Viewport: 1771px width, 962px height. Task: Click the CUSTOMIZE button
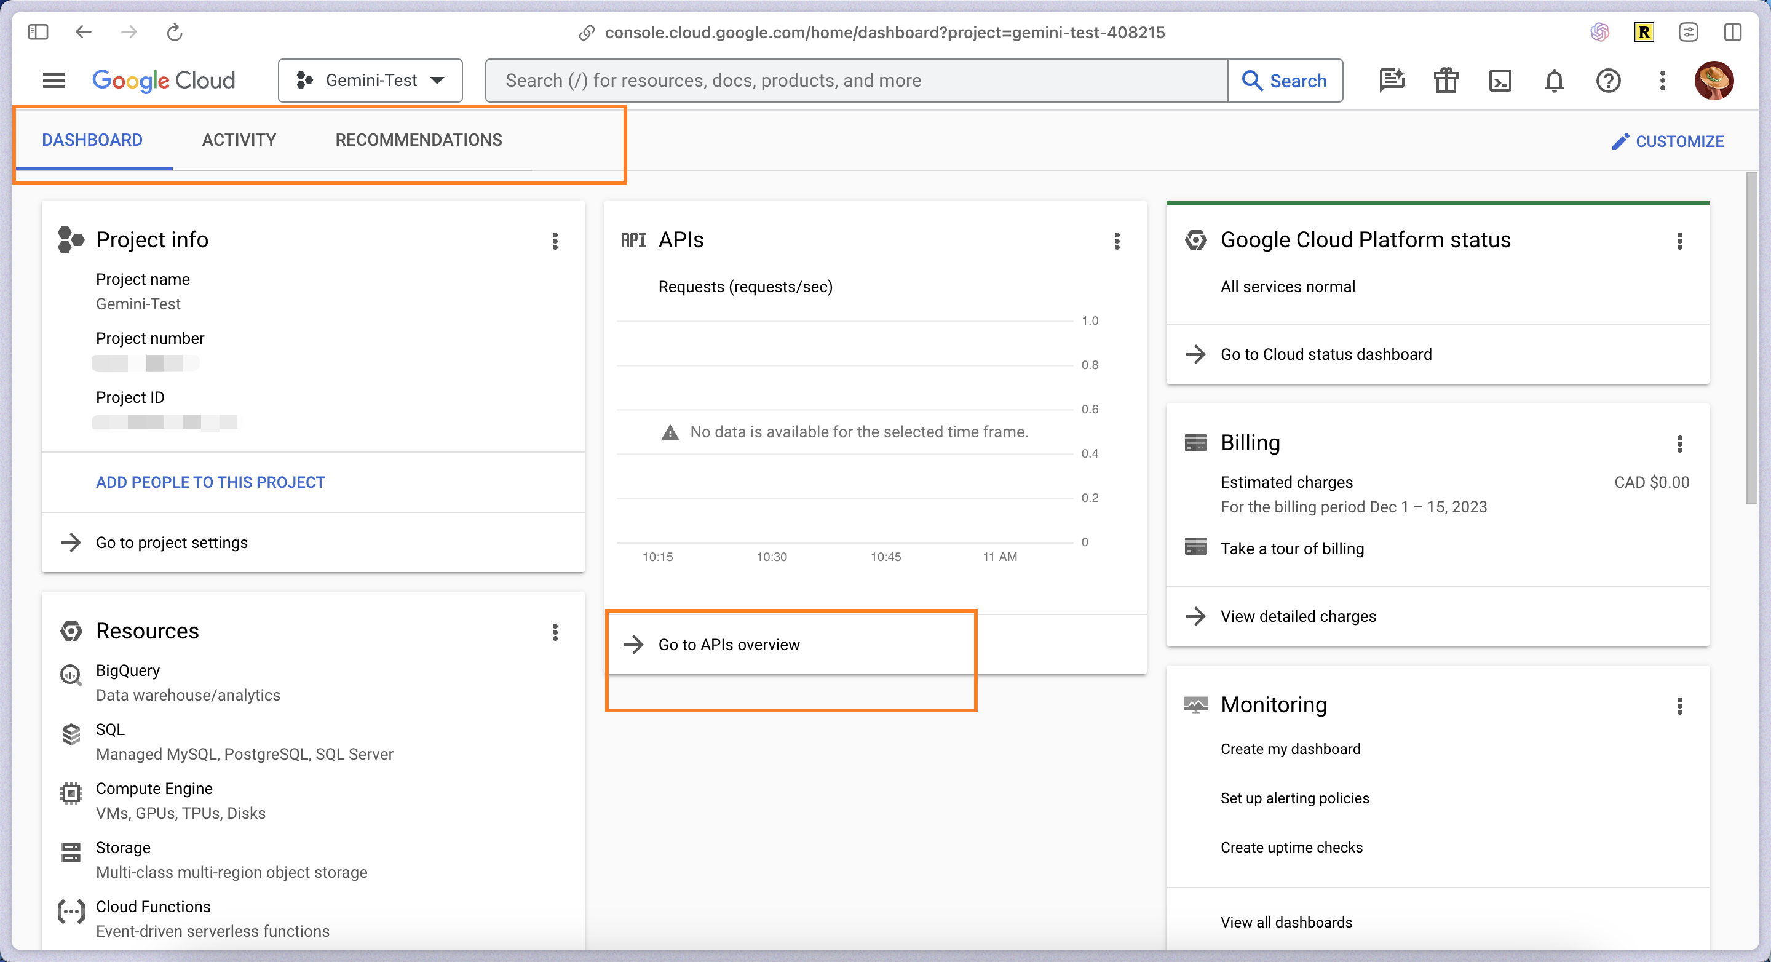coord(1667,141)
